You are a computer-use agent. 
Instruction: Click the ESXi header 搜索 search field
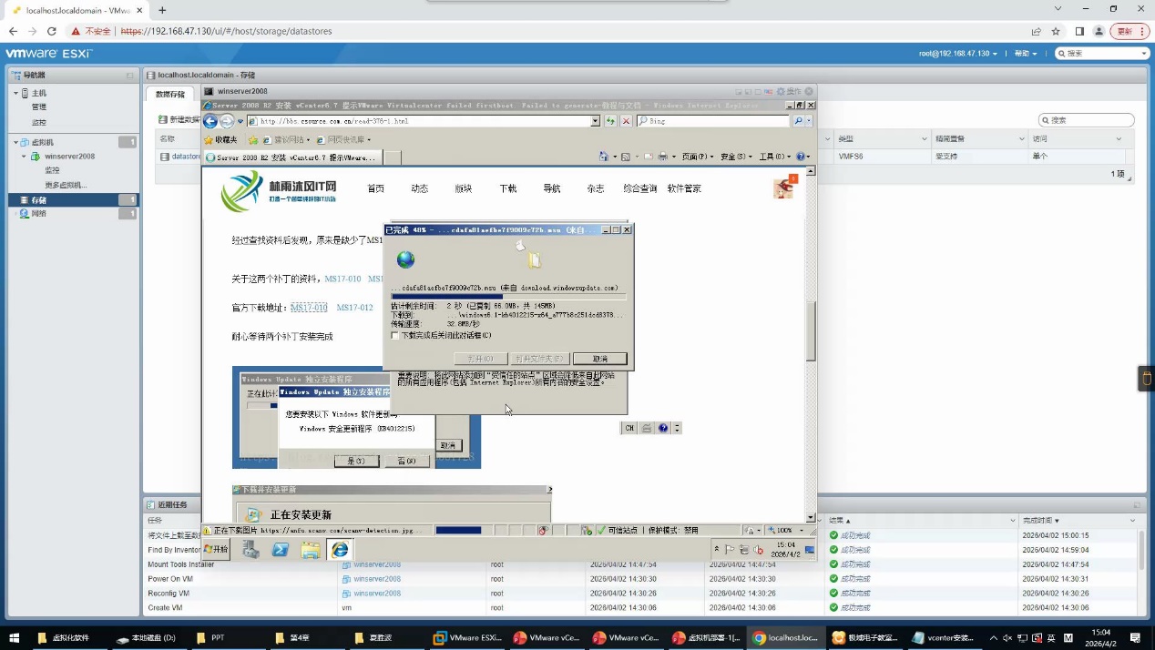point(1102,54)
